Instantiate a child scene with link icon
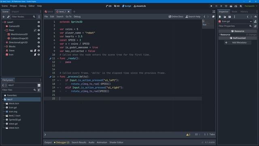Screen dimensions: 259x146 pyautogui.click(x=8, y=17)
